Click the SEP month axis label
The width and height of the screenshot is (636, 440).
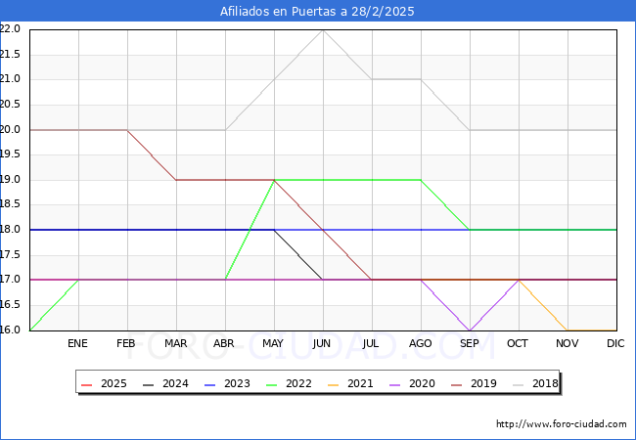(470, 343)
